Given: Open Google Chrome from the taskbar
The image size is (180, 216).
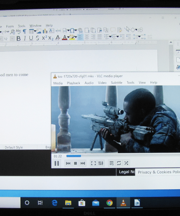Looking at the screenshot, I should pyautogui.click(x=109, y=203).
